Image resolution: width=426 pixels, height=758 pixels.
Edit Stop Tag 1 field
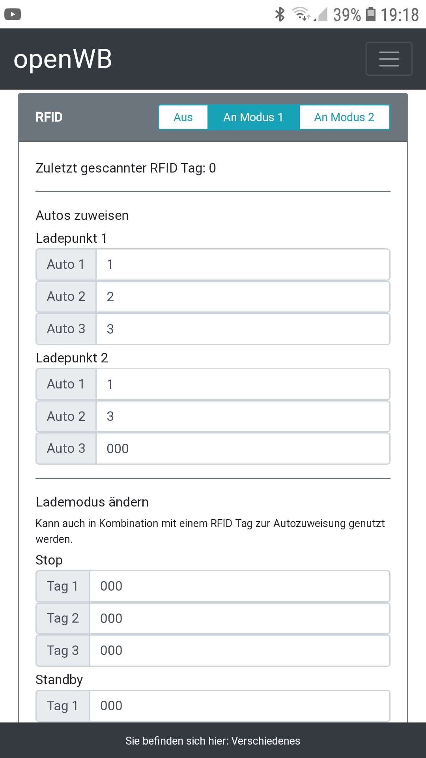point(239,586)
